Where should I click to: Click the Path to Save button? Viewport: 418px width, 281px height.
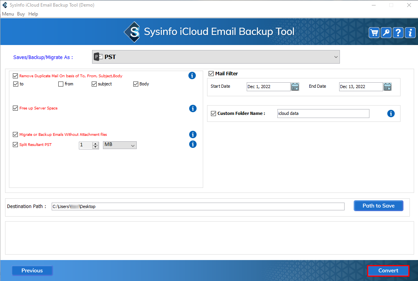[378, 206]
